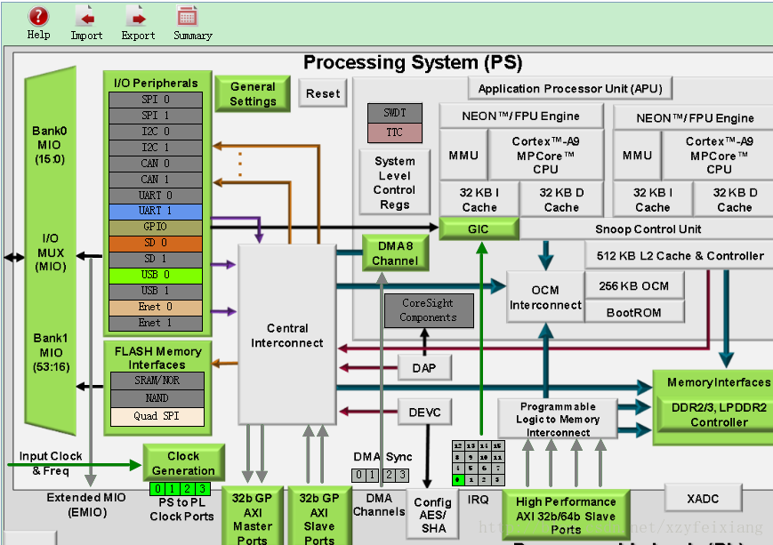
Task: Open the Quad SPI flash interface
Action: [157, 416]
